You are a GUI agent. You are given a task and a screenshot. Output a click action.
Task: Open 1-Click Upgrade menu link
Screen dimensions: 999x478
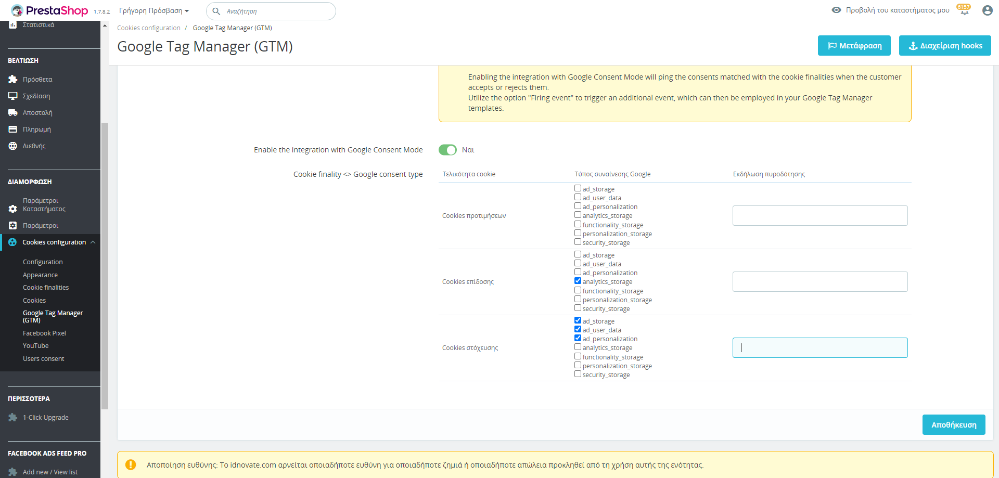pos(46,418)
